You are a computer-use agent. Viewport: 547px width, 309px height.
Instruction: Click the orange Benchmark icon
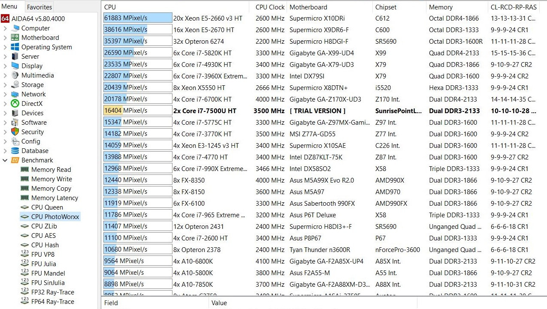click(x=15, y=160)
